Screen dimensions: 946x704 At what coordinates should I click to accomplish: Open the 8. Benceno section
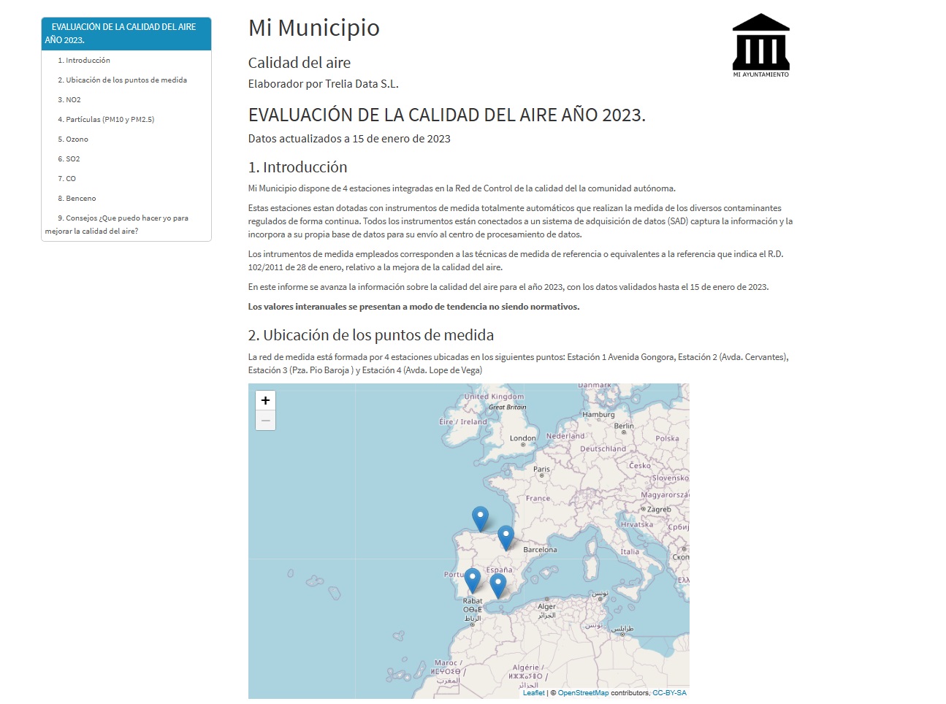point(77,199)
